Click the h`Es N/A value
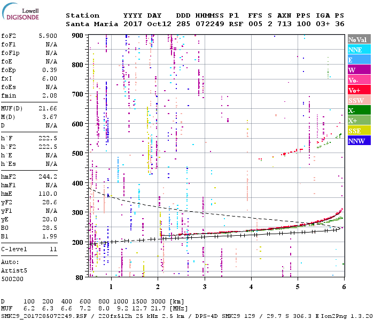The image size is (374, 320). tap(51, 164)
